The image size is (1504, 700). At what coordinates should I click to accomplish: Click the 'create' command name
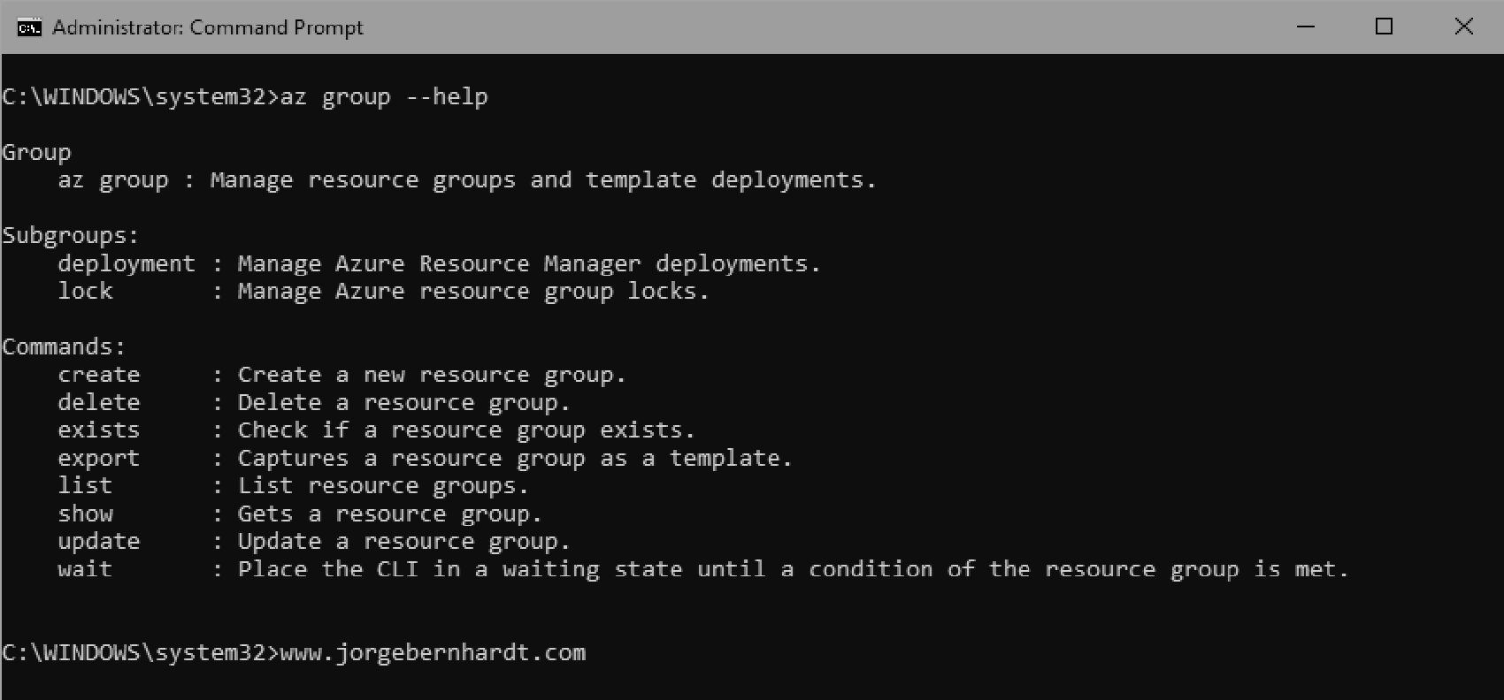99,375
